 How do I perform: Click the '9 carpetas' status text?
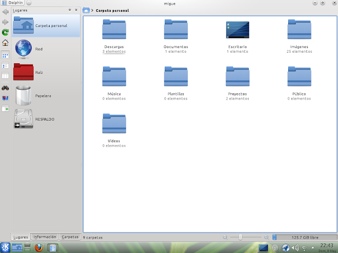click(x=93, y=237)
